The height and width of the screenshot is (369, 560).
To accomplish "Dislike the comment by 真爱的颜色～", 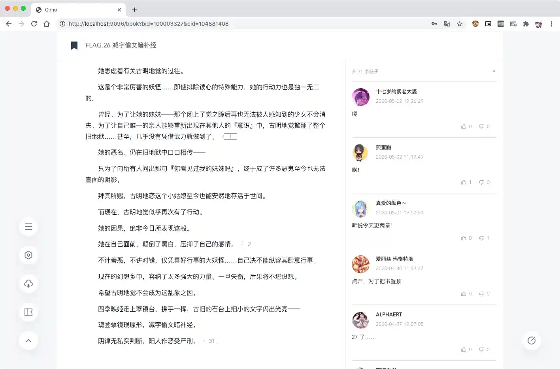I will tap(484, 238).
